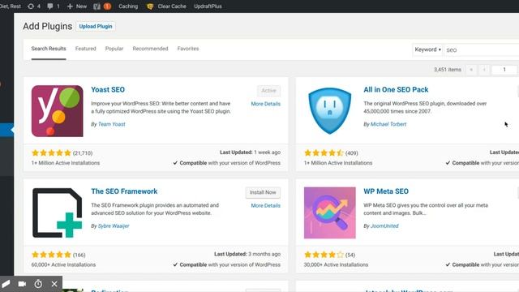Click the orange notification badge

(107, 6)
